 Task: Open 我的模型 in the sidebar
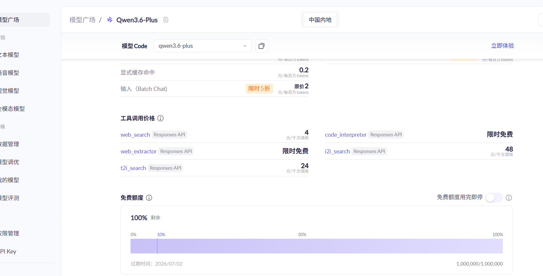10,180
